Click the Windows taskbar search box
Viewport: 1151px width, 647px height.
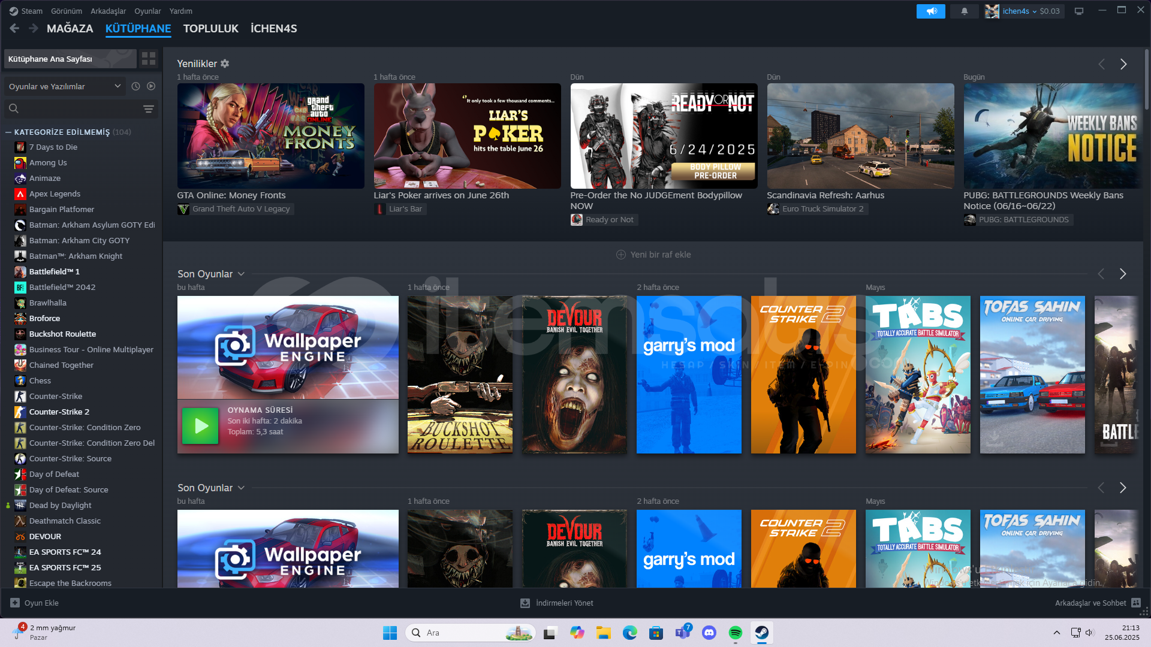click(470, 633)
